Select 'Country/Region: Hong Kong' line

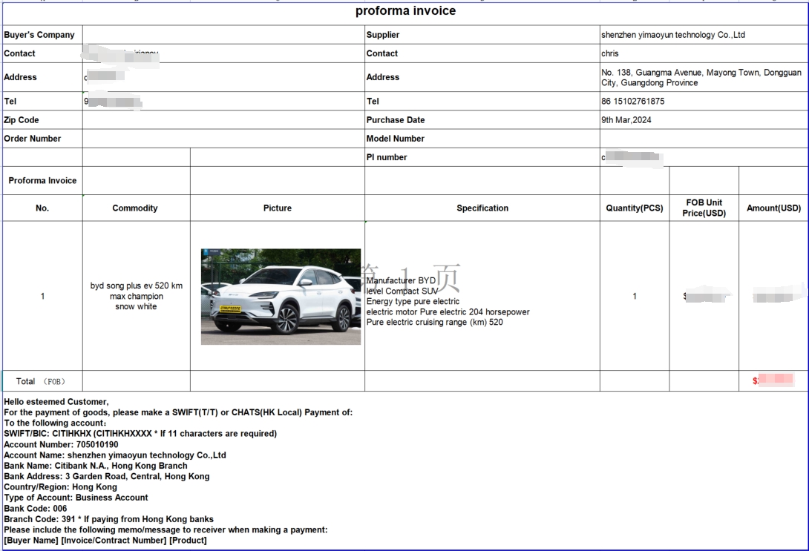click(x=60, y=487)
